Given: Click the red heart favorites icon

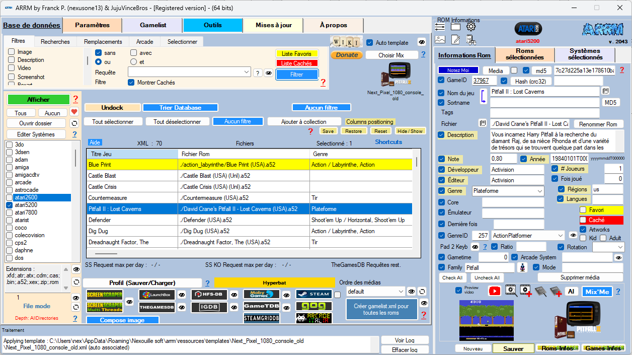Looking at the screenshot, I should tap(74, 112).
